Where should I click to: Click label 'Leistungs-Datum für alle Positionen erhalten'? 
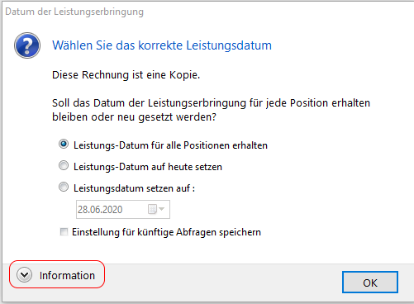click(170, 145)
